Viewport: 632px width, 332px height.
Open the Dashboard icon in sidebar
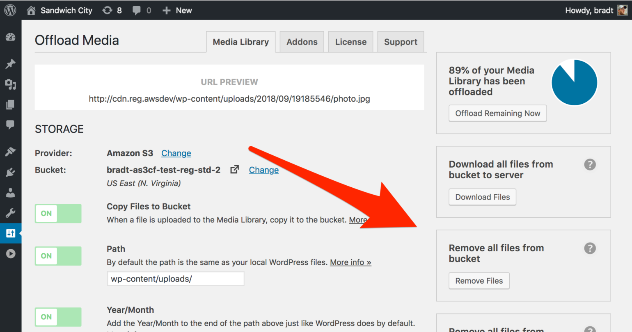pyautogui.click(x=11, y=37)
